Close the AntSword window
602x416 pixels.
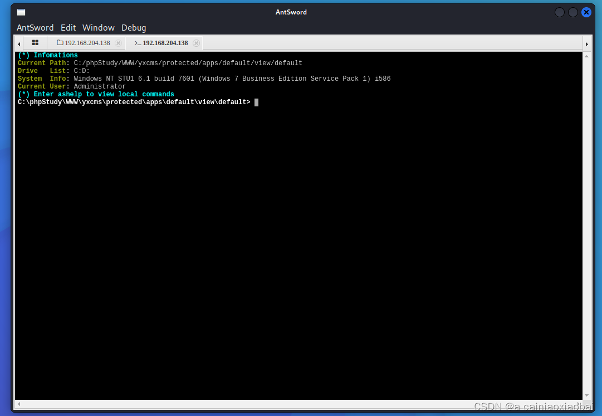pyautogui.click(x=586, y=12)
